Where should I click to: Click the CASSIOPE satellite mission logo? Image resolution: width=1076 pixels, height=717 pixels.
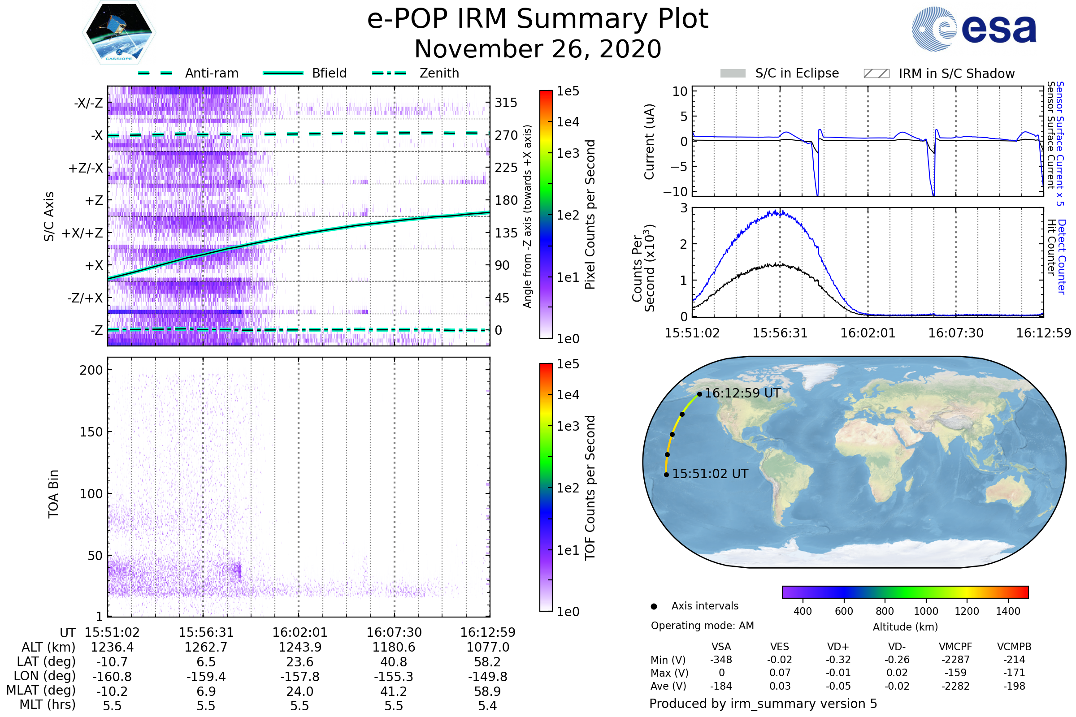(119, 33)
